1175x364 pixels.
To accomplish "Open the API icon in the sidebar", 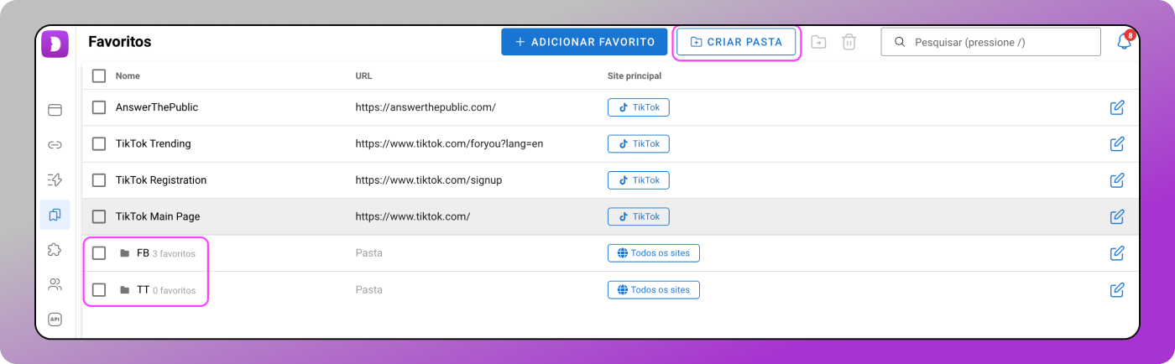I will pyautogui.click(x=55, y=319).
